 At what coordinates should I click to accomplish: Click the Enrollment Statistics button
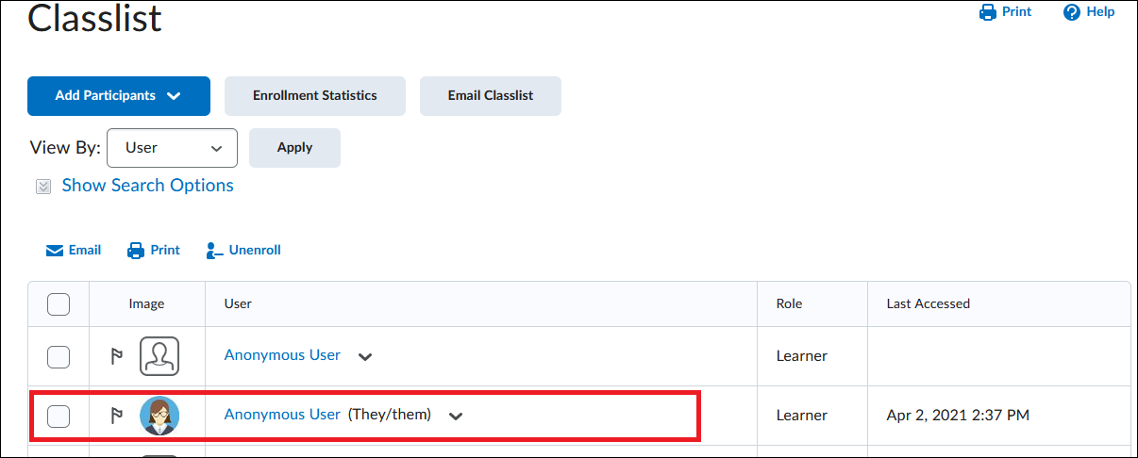point(315,96)
